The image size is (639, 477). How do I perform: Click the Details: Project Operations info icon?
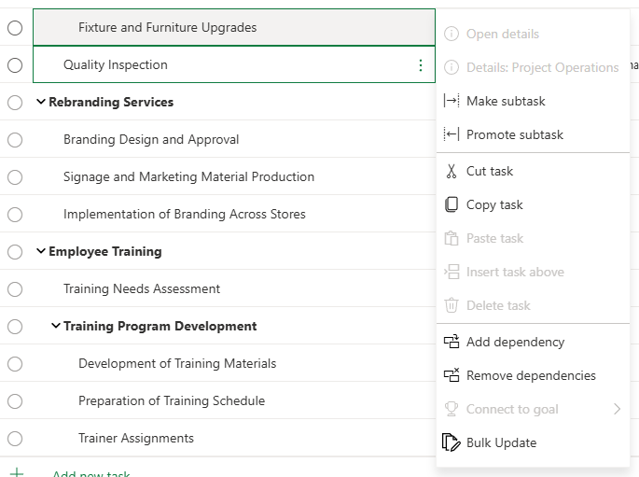[451, 67]
